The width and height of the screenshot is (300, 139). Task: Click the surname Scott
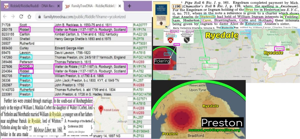(x=23, y=25)
